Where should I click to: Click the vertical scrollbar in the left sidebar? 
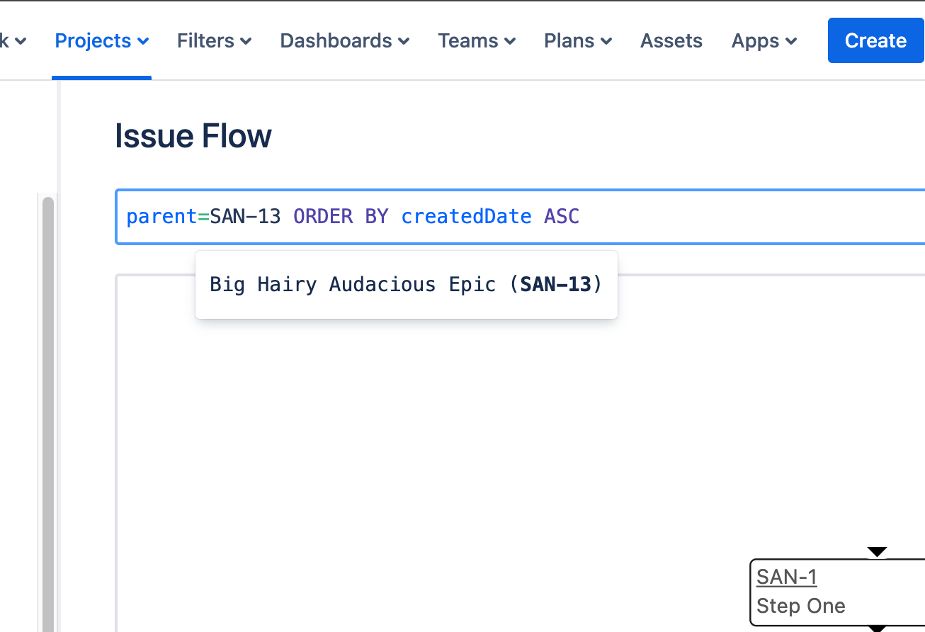click(48, 414)
